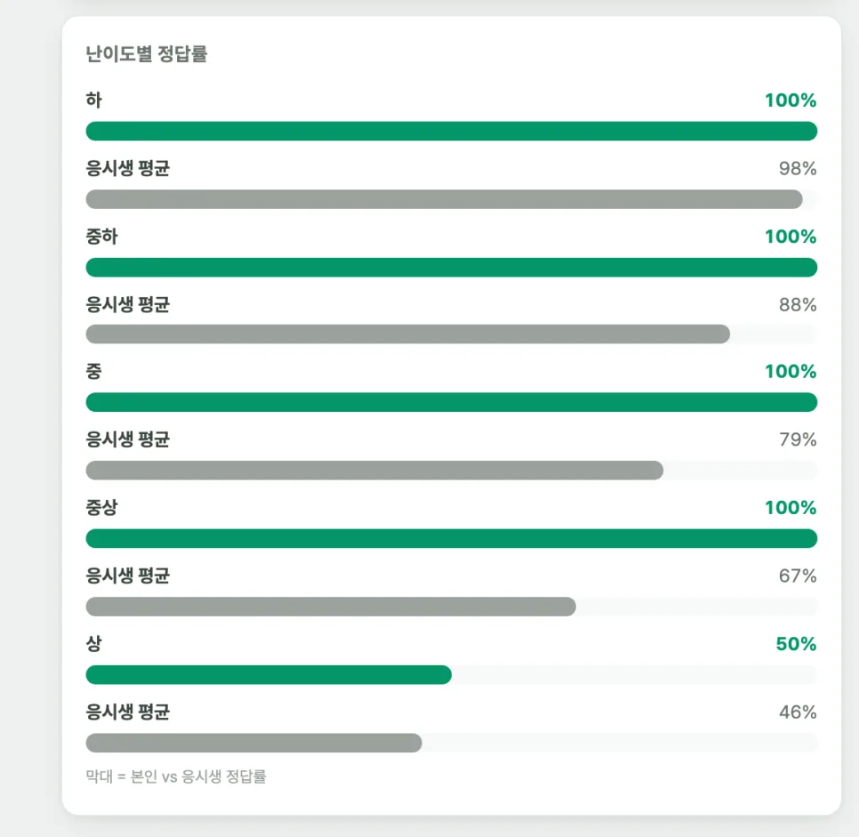859x837 pixels.
Task: Select the green 하 difficulty progress bar
Action: coord(452,131)
